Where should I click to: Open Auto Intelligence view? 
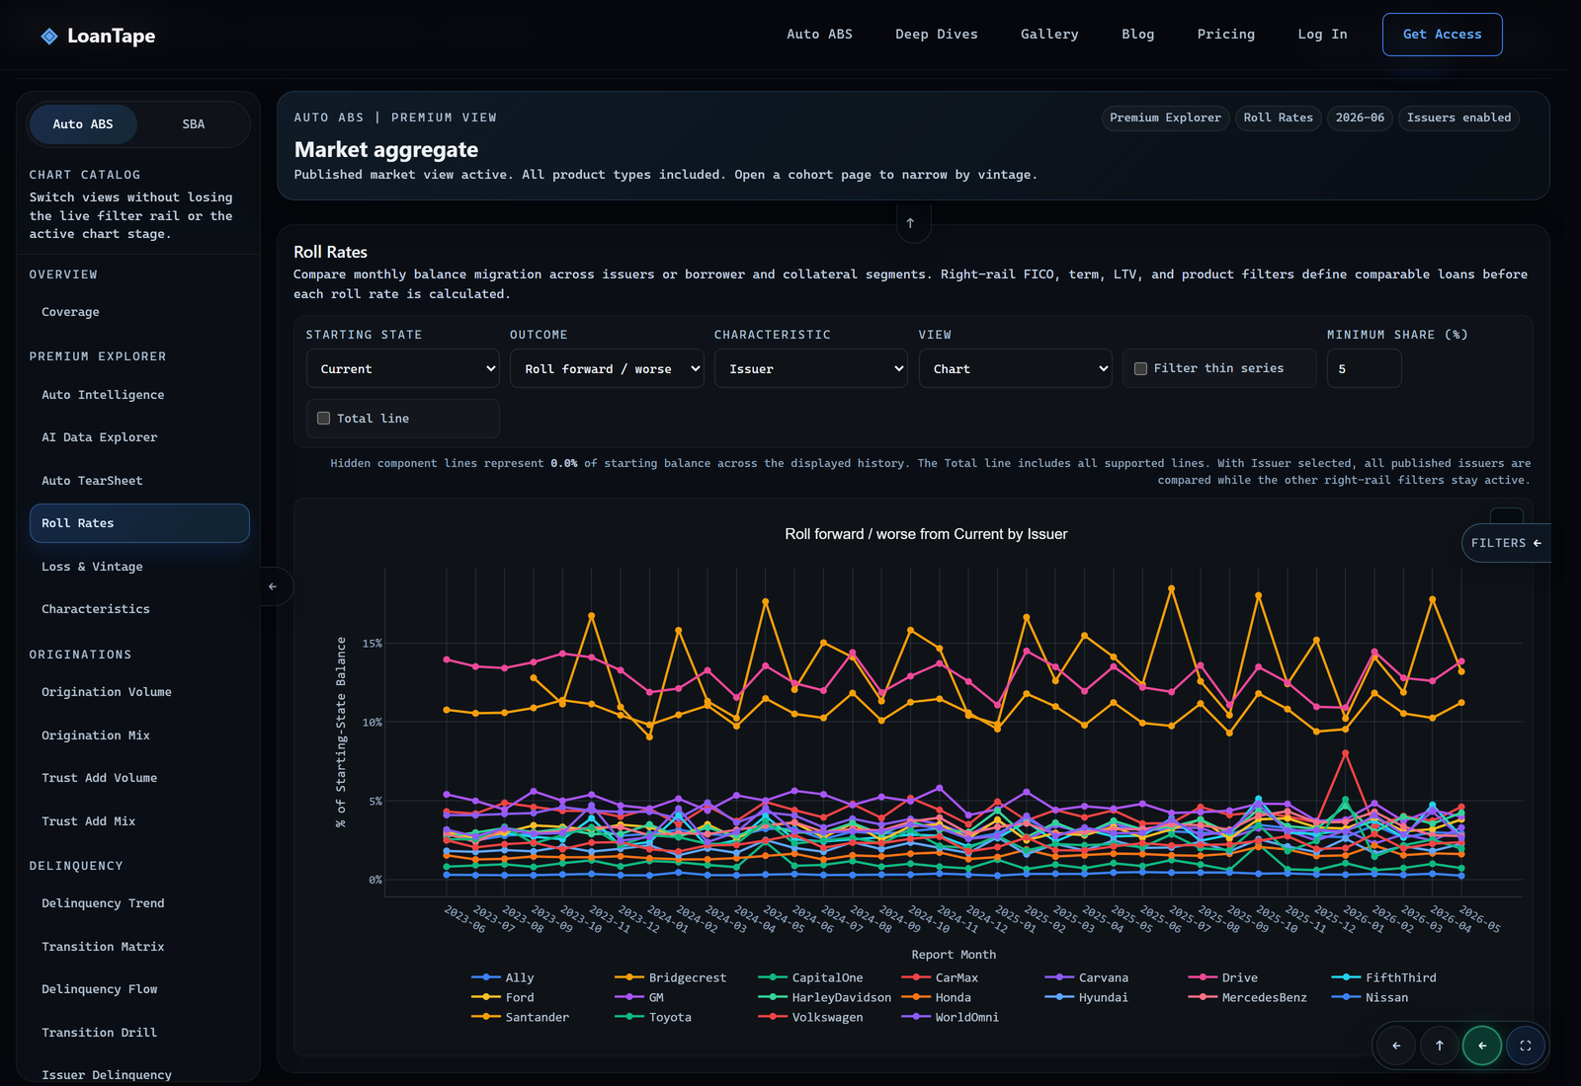pos(139,395)
